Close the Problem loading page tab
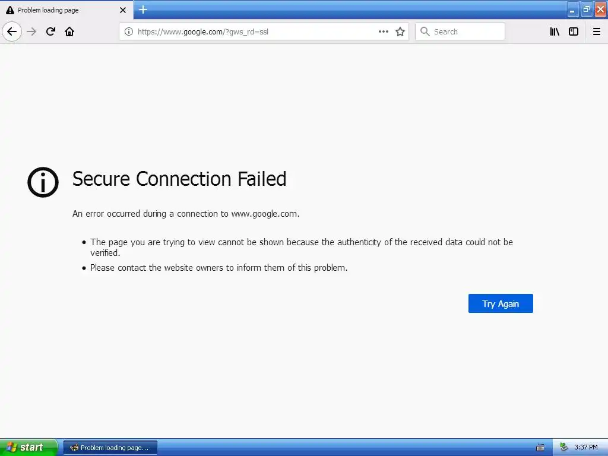The image size is (608, 456). [123, 10]
